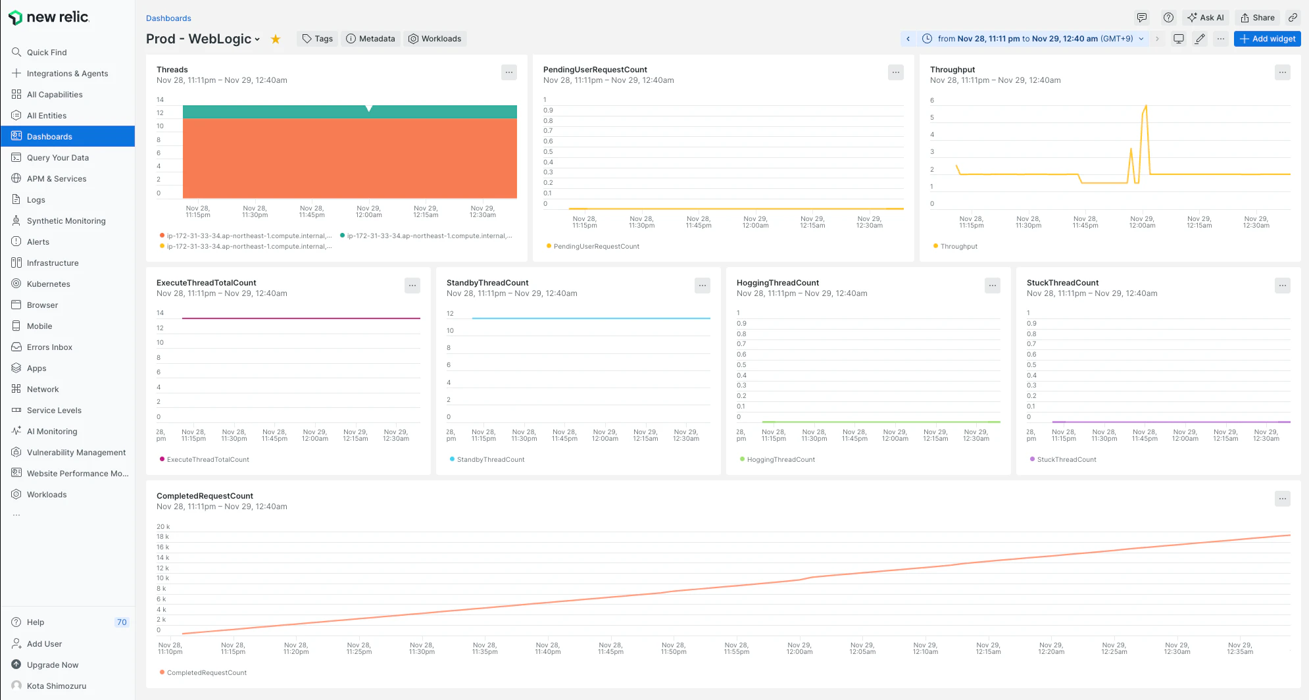
Task: Favorite the dashboard with the star icon
Action: click(x=276, y=39)
